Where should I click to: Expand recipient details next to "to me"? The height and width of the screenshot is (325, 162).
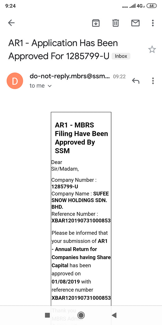[x=50, y=86]
